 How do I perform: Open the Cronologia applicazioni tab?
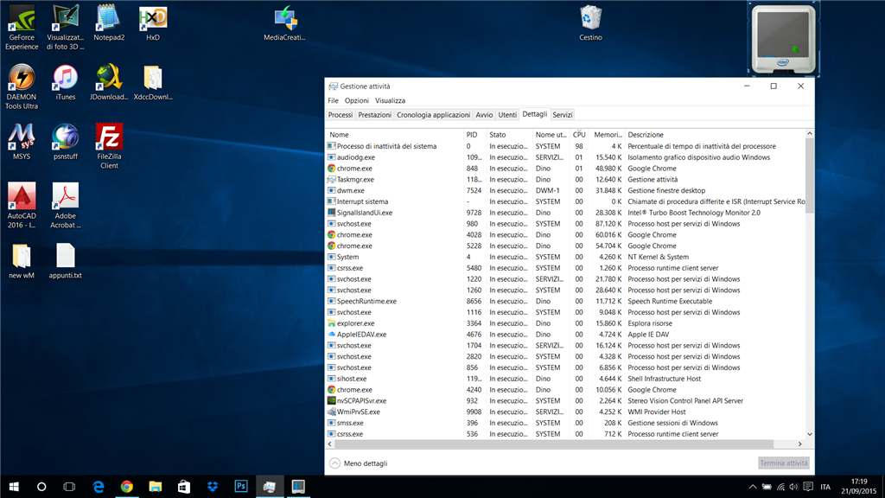point(434,115)
